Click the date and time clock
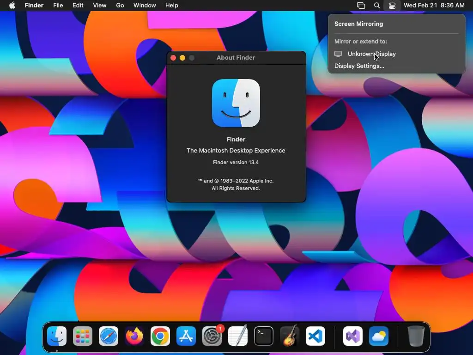Image resolution: width=473 pixels, height=355 pixels. click(434, 6)
